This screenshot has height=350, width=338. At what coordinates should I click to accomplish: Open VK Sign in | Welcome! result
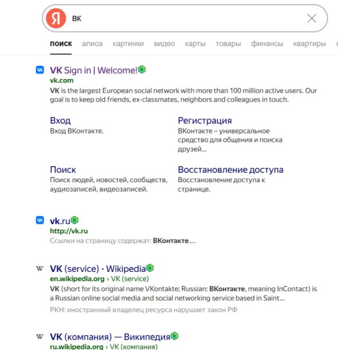point(93,70)
